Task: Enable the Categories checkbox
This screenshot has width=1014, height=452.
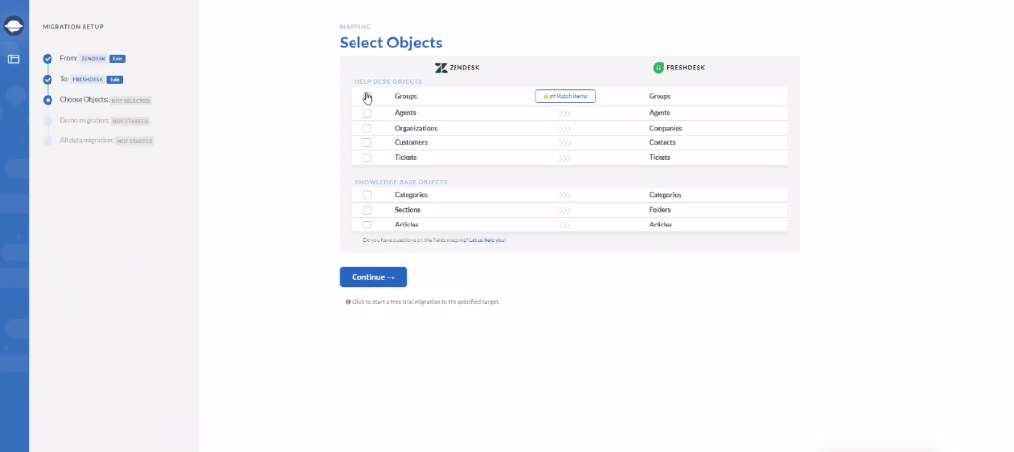Action: point(367,195)
